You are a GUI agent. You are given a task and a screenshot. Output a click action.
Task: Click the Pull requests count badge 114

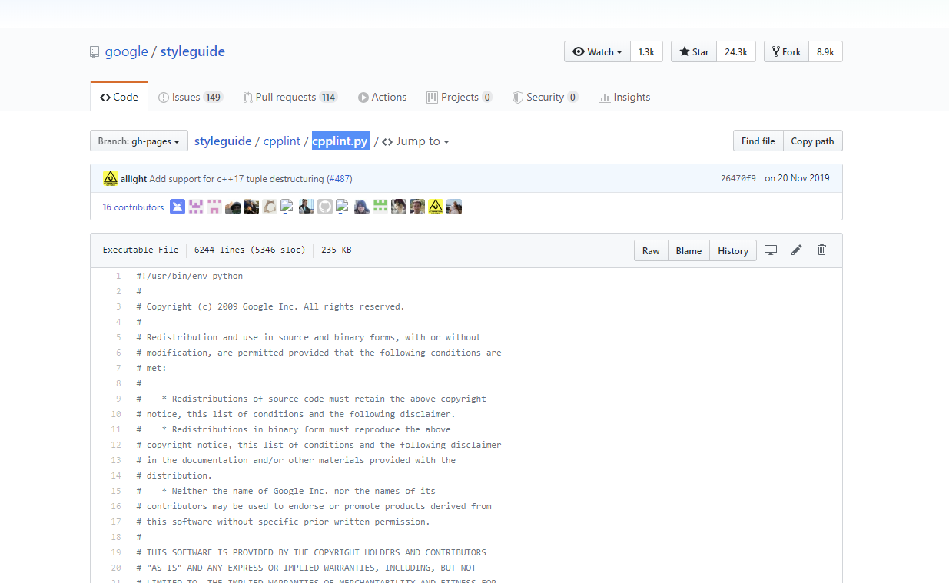(328, 98)
